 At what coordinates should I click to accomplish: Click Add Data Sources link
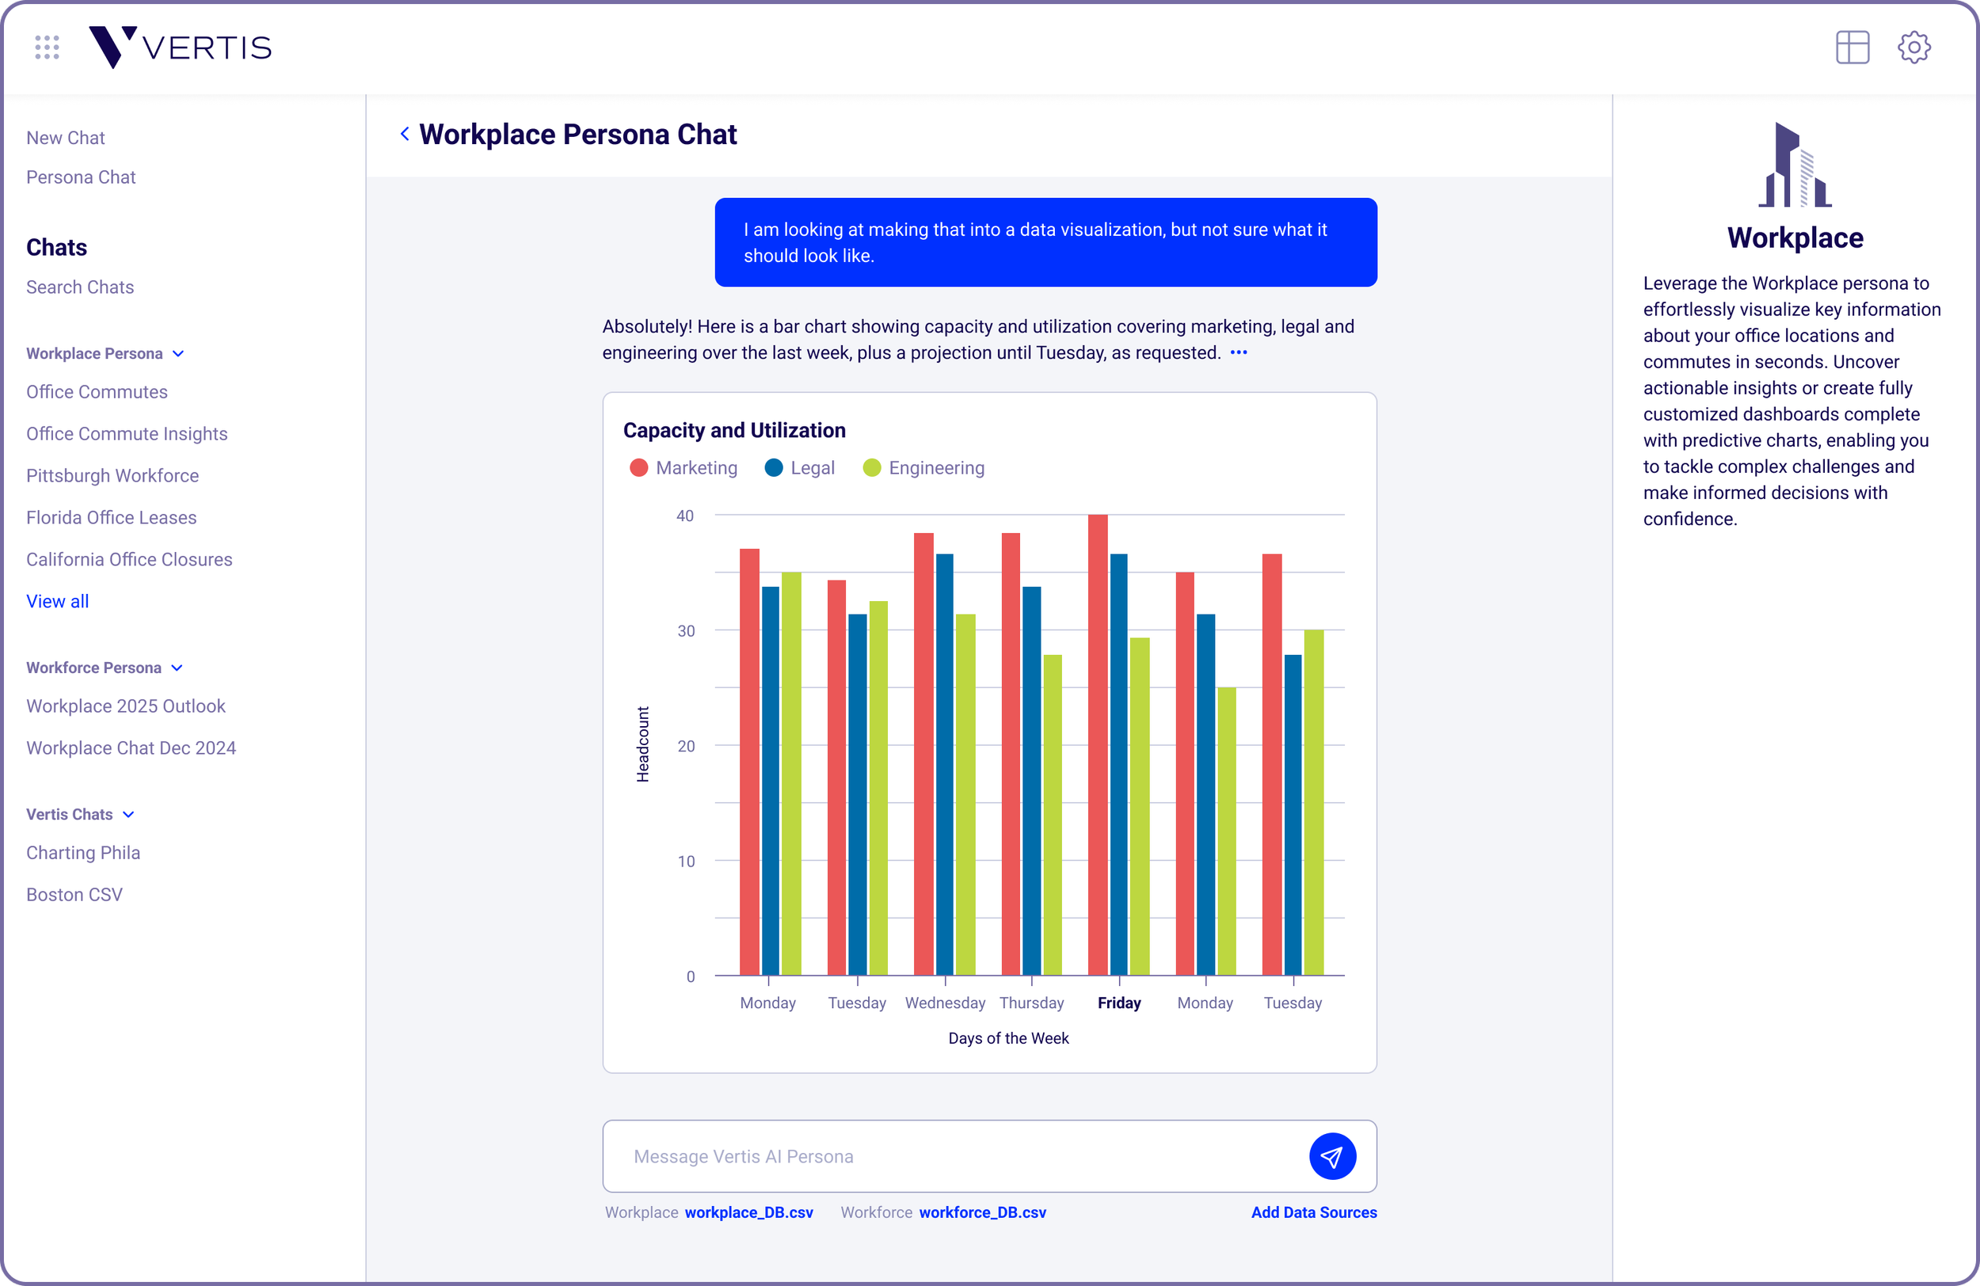click(x=1314, y=1212)
